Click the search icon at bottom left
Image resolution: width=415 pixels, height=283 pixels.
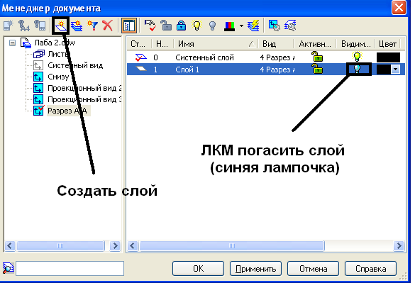pos(9,268)
